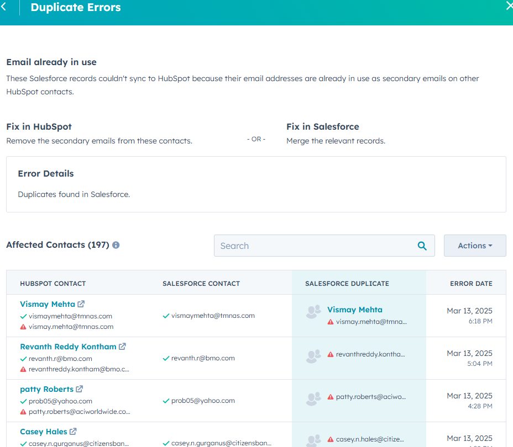Click warning icon beside patty.roberts@aciworldwide.co... email
Screen dimensions: 513x447
coord(23,412)
